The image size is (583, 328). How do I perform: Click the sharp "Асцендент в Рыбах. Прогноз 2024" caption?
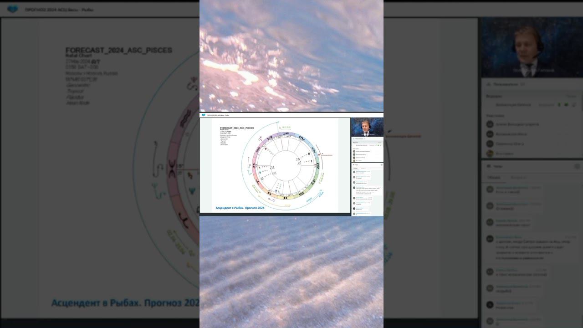tap(240, 208)
